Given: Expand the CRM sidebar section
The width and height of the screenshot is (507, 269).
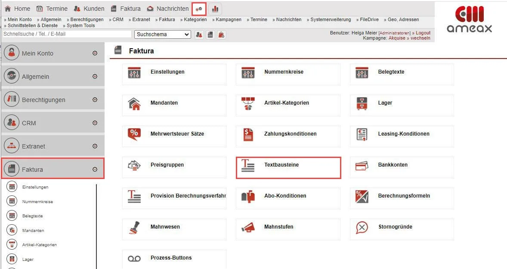Looking at the screenshot, I should point(95,123).
